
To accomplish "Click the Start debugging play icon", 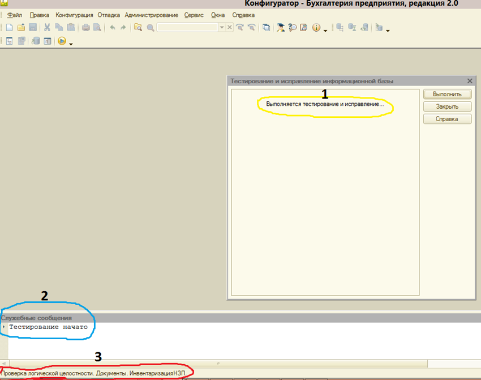I will 62,41.
